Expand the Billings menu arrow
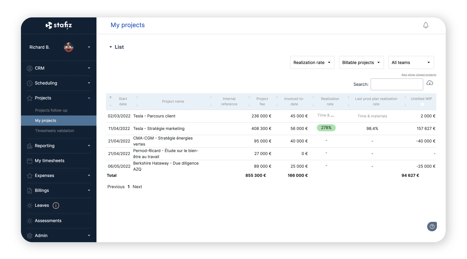Image resolution: width=467 pixels, height=259 pixels. pos(89,191)
